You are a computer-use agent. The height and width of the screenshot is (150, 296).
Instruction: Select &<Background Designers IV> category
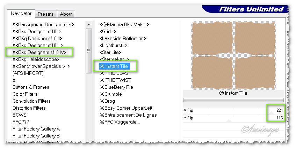pos(43,24)
